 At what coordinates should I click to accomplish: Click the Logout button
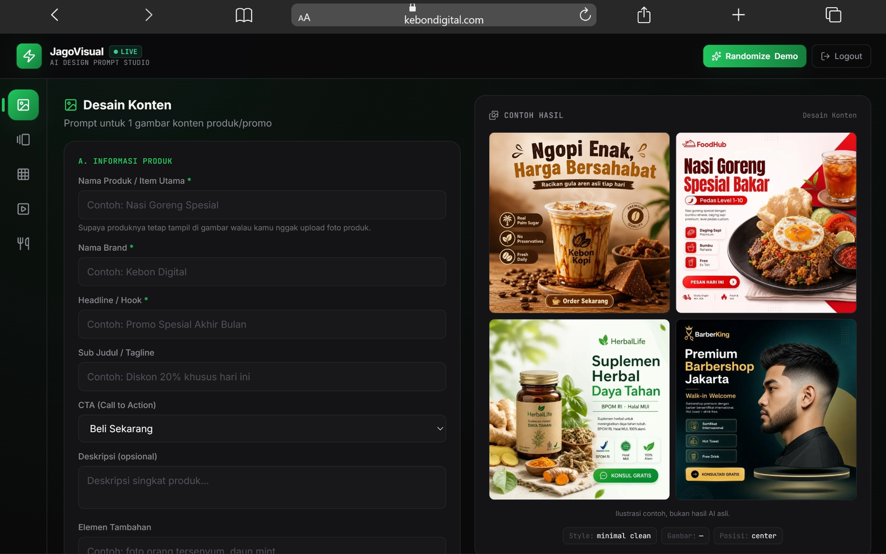point(841,56)
